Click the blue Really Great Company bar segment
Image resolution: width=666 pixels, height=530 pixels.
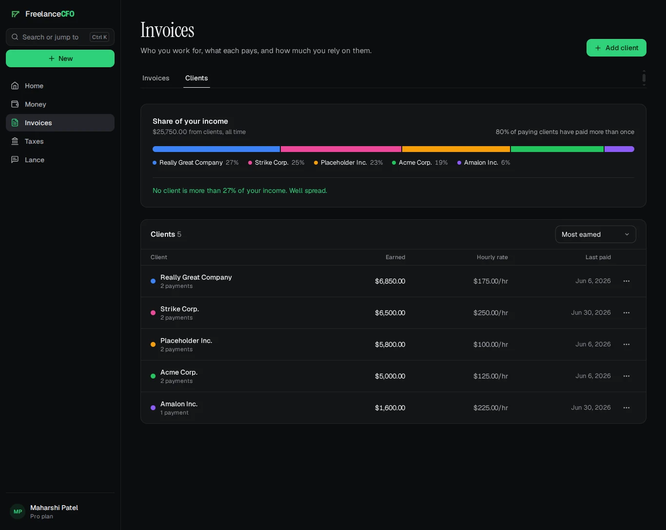pyautogui.click(x=216, y=149)
